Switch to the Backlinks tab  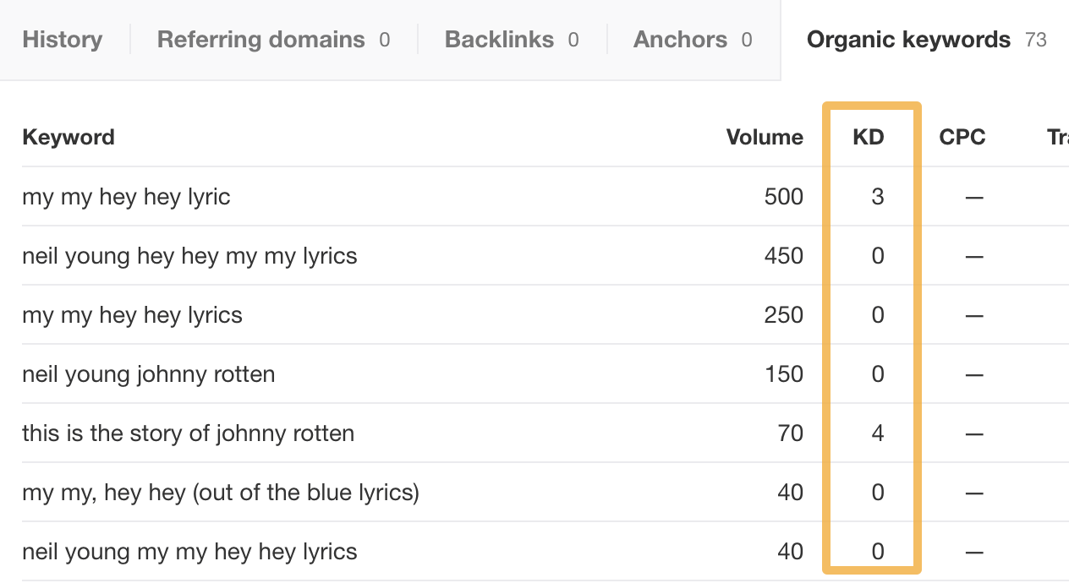tap(499, 39)
